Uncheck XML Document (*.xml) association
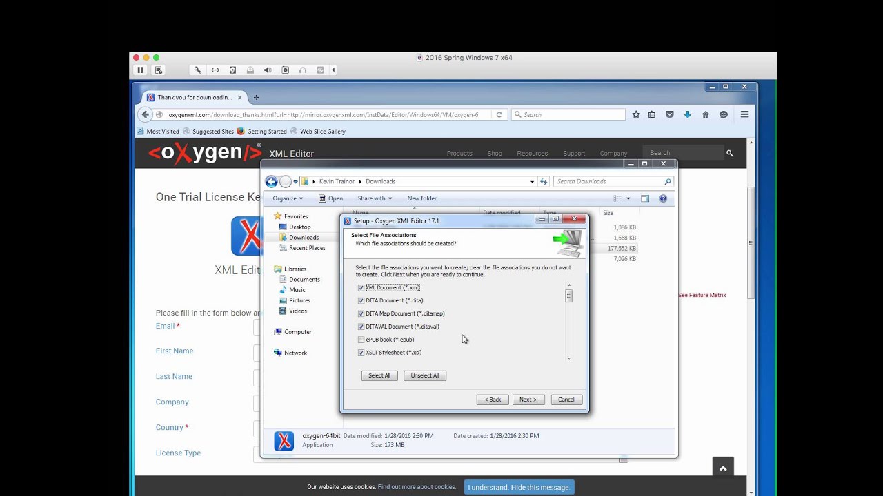 [x=361, y=287]
